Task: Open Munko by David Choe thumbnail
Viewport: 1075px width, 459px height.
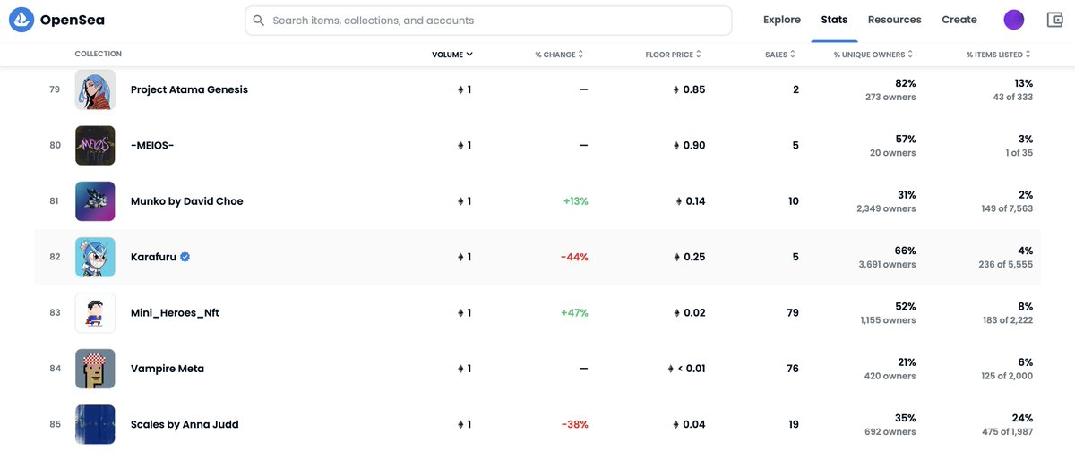Action: pyautogui.click(x=95, y=201)
